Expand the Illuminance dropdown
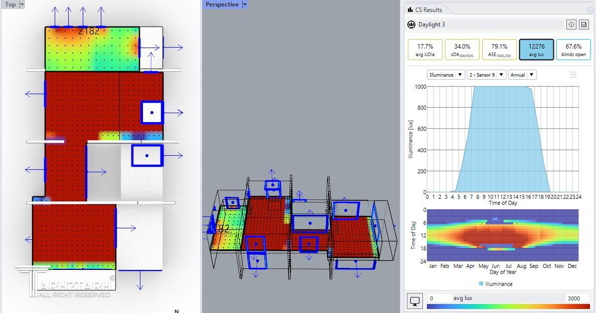The width and height of the screenshot is (596, 313). pyautogui.click(x=445, y=75)
